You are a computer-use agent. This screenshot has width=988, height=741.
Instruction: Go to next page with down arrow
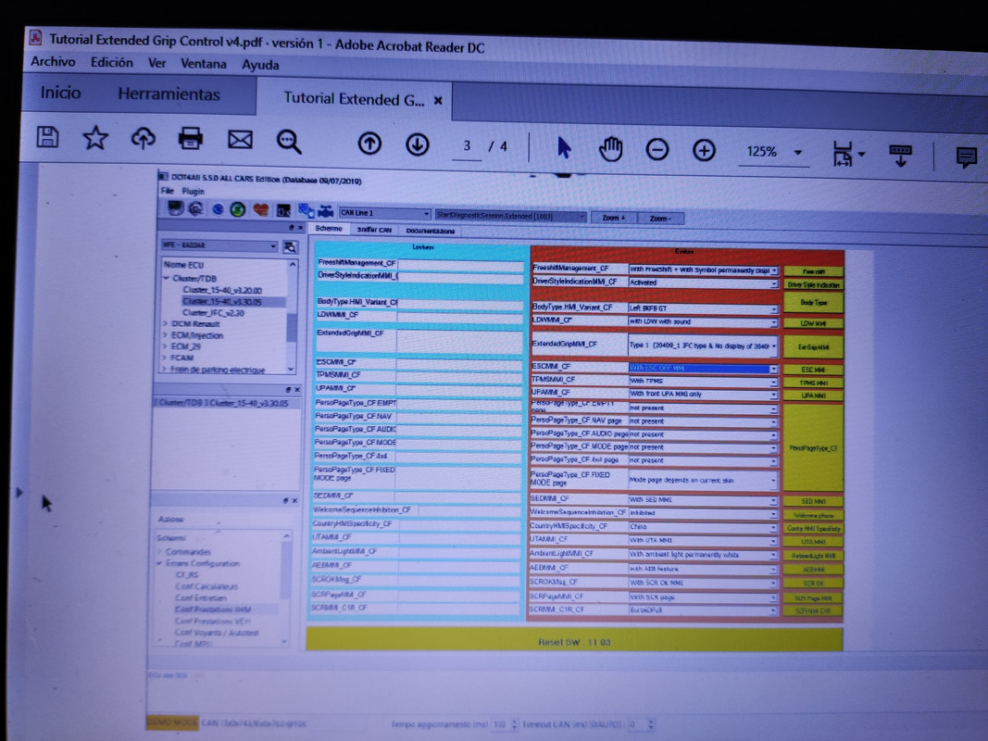417,144
